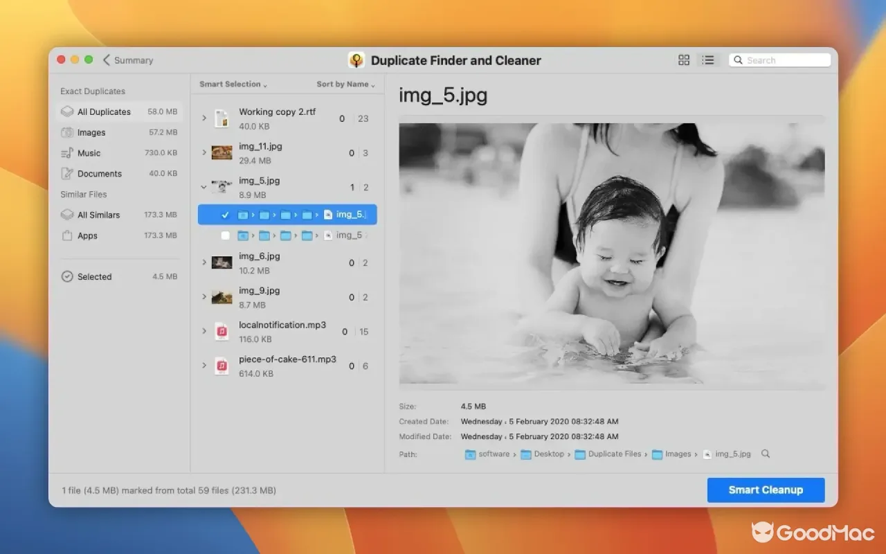Screen dimensions: 886x554
Task: Switch to list view icon
Action: click(x=708, y=60)
